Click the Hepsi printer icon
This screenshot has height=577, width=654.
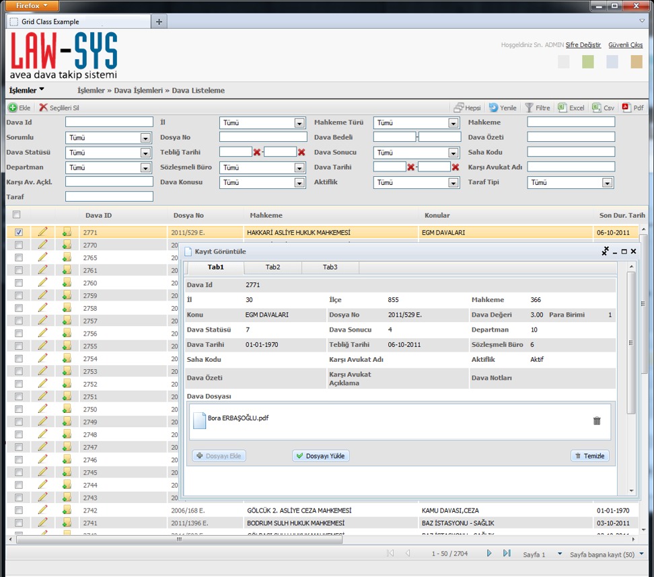point(459,108)
